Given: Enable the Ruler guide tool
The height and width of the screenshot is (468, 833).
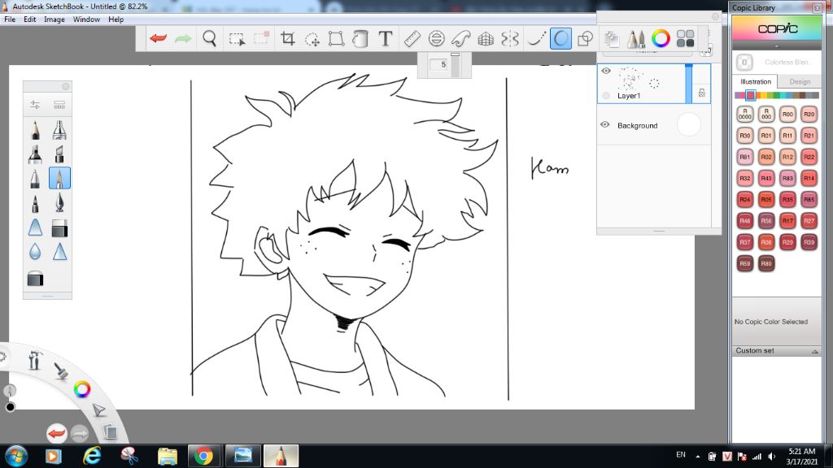Looking at the screenshot, I should (412, 38).
